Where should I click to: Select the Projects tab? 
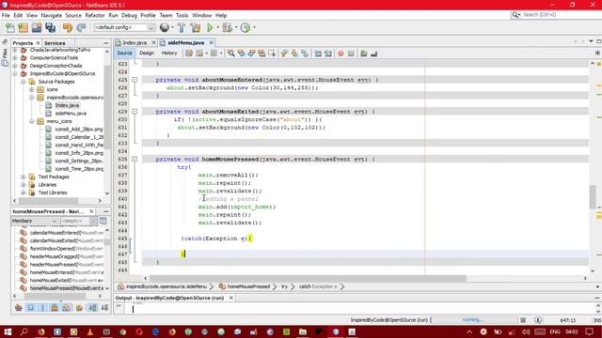(23, 43)
